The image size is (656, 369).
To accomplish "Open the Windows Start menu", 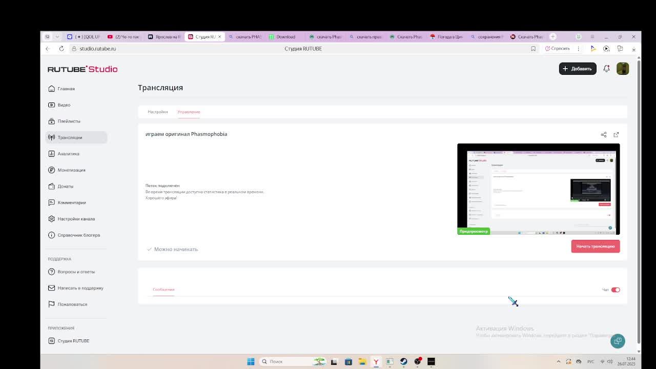I will coord(251,361).
